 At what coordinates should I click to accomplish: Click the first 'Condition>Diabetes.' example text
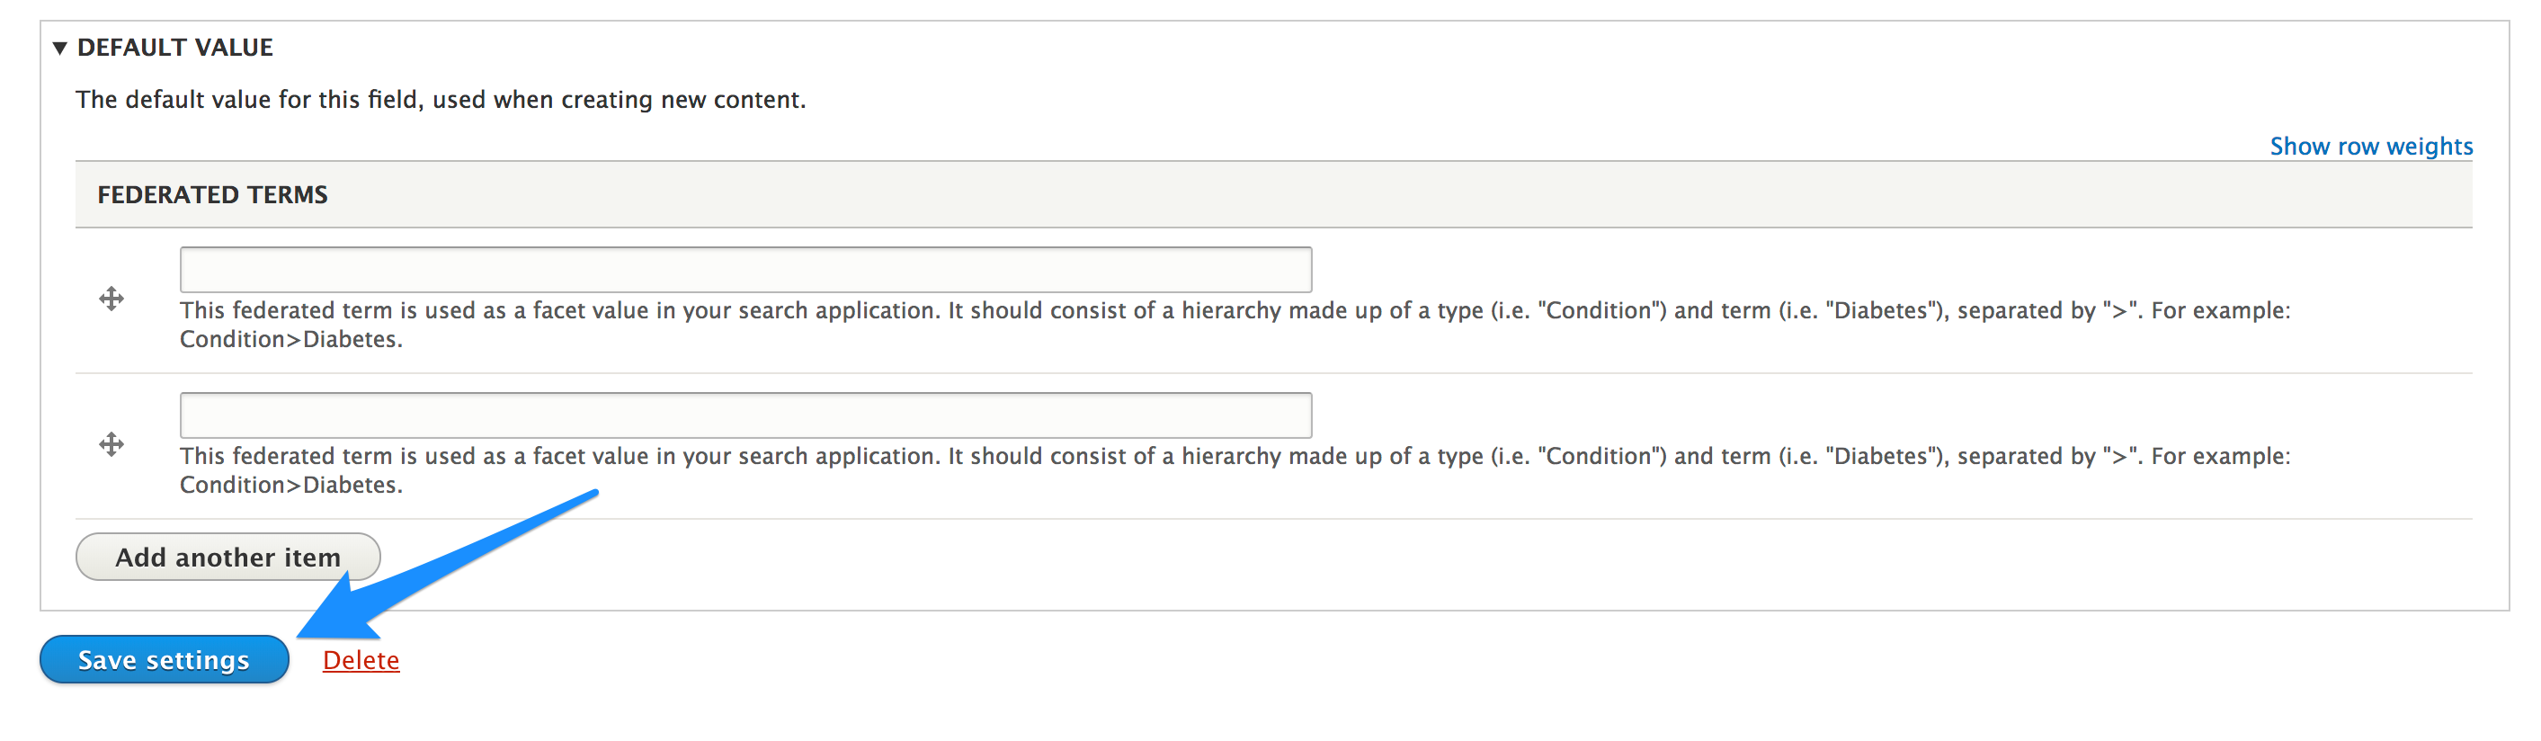[291, 339]
